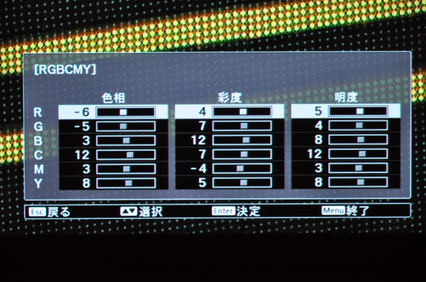Select the G row hue slider showing -5
Viewport: 426px width, 282px height.
pos(126,126)
